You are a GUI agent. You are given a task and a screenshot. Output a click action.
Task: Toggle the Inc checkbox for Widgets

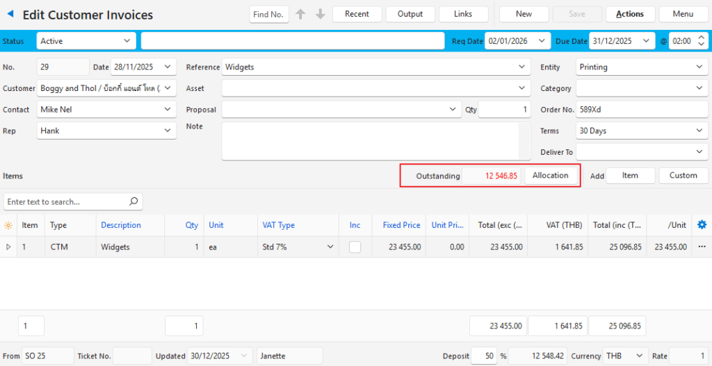[x=355, y=247]
